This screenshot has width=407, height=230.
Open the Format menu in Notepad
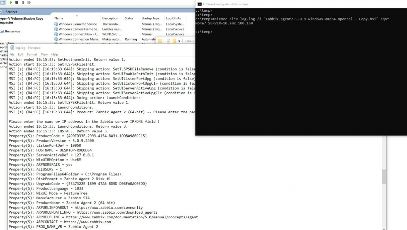[32, 54]
